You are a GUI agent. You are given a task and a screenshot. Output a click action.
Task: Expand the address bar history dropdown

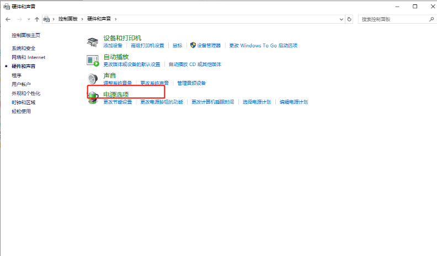click(x=342, y=19)
